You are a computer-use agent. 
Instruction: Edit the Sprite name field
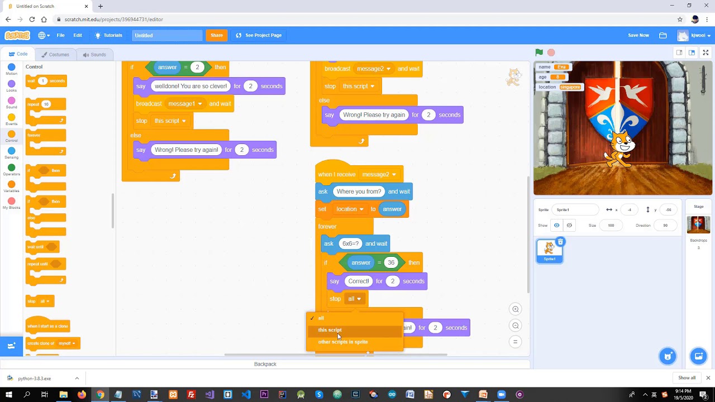(575, 210)
